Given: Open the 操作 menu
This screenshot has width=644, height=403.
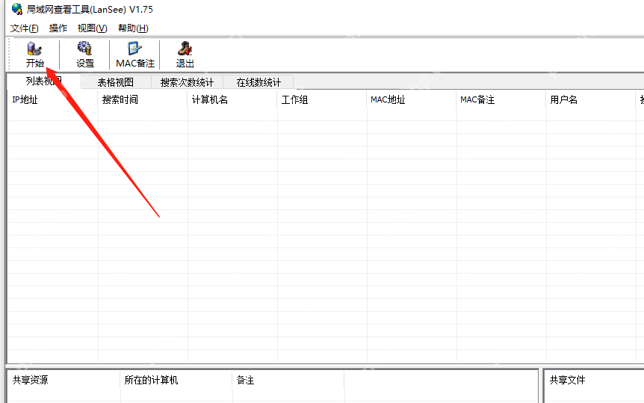Looking at the screenshot, I should point(58,28).
